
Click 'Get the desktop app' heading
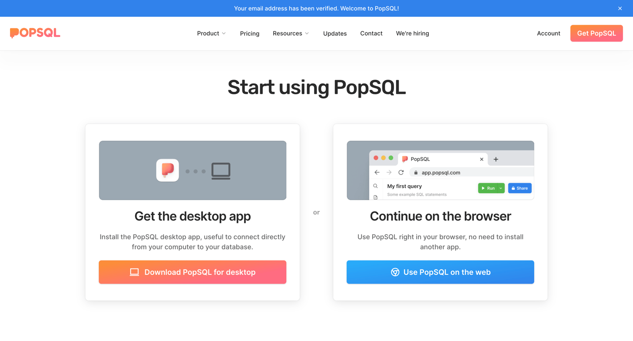[x=193, y=216]
